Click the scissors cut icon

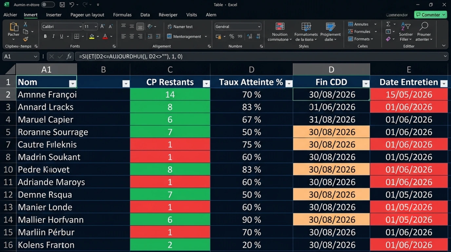[x=26, y=24]
